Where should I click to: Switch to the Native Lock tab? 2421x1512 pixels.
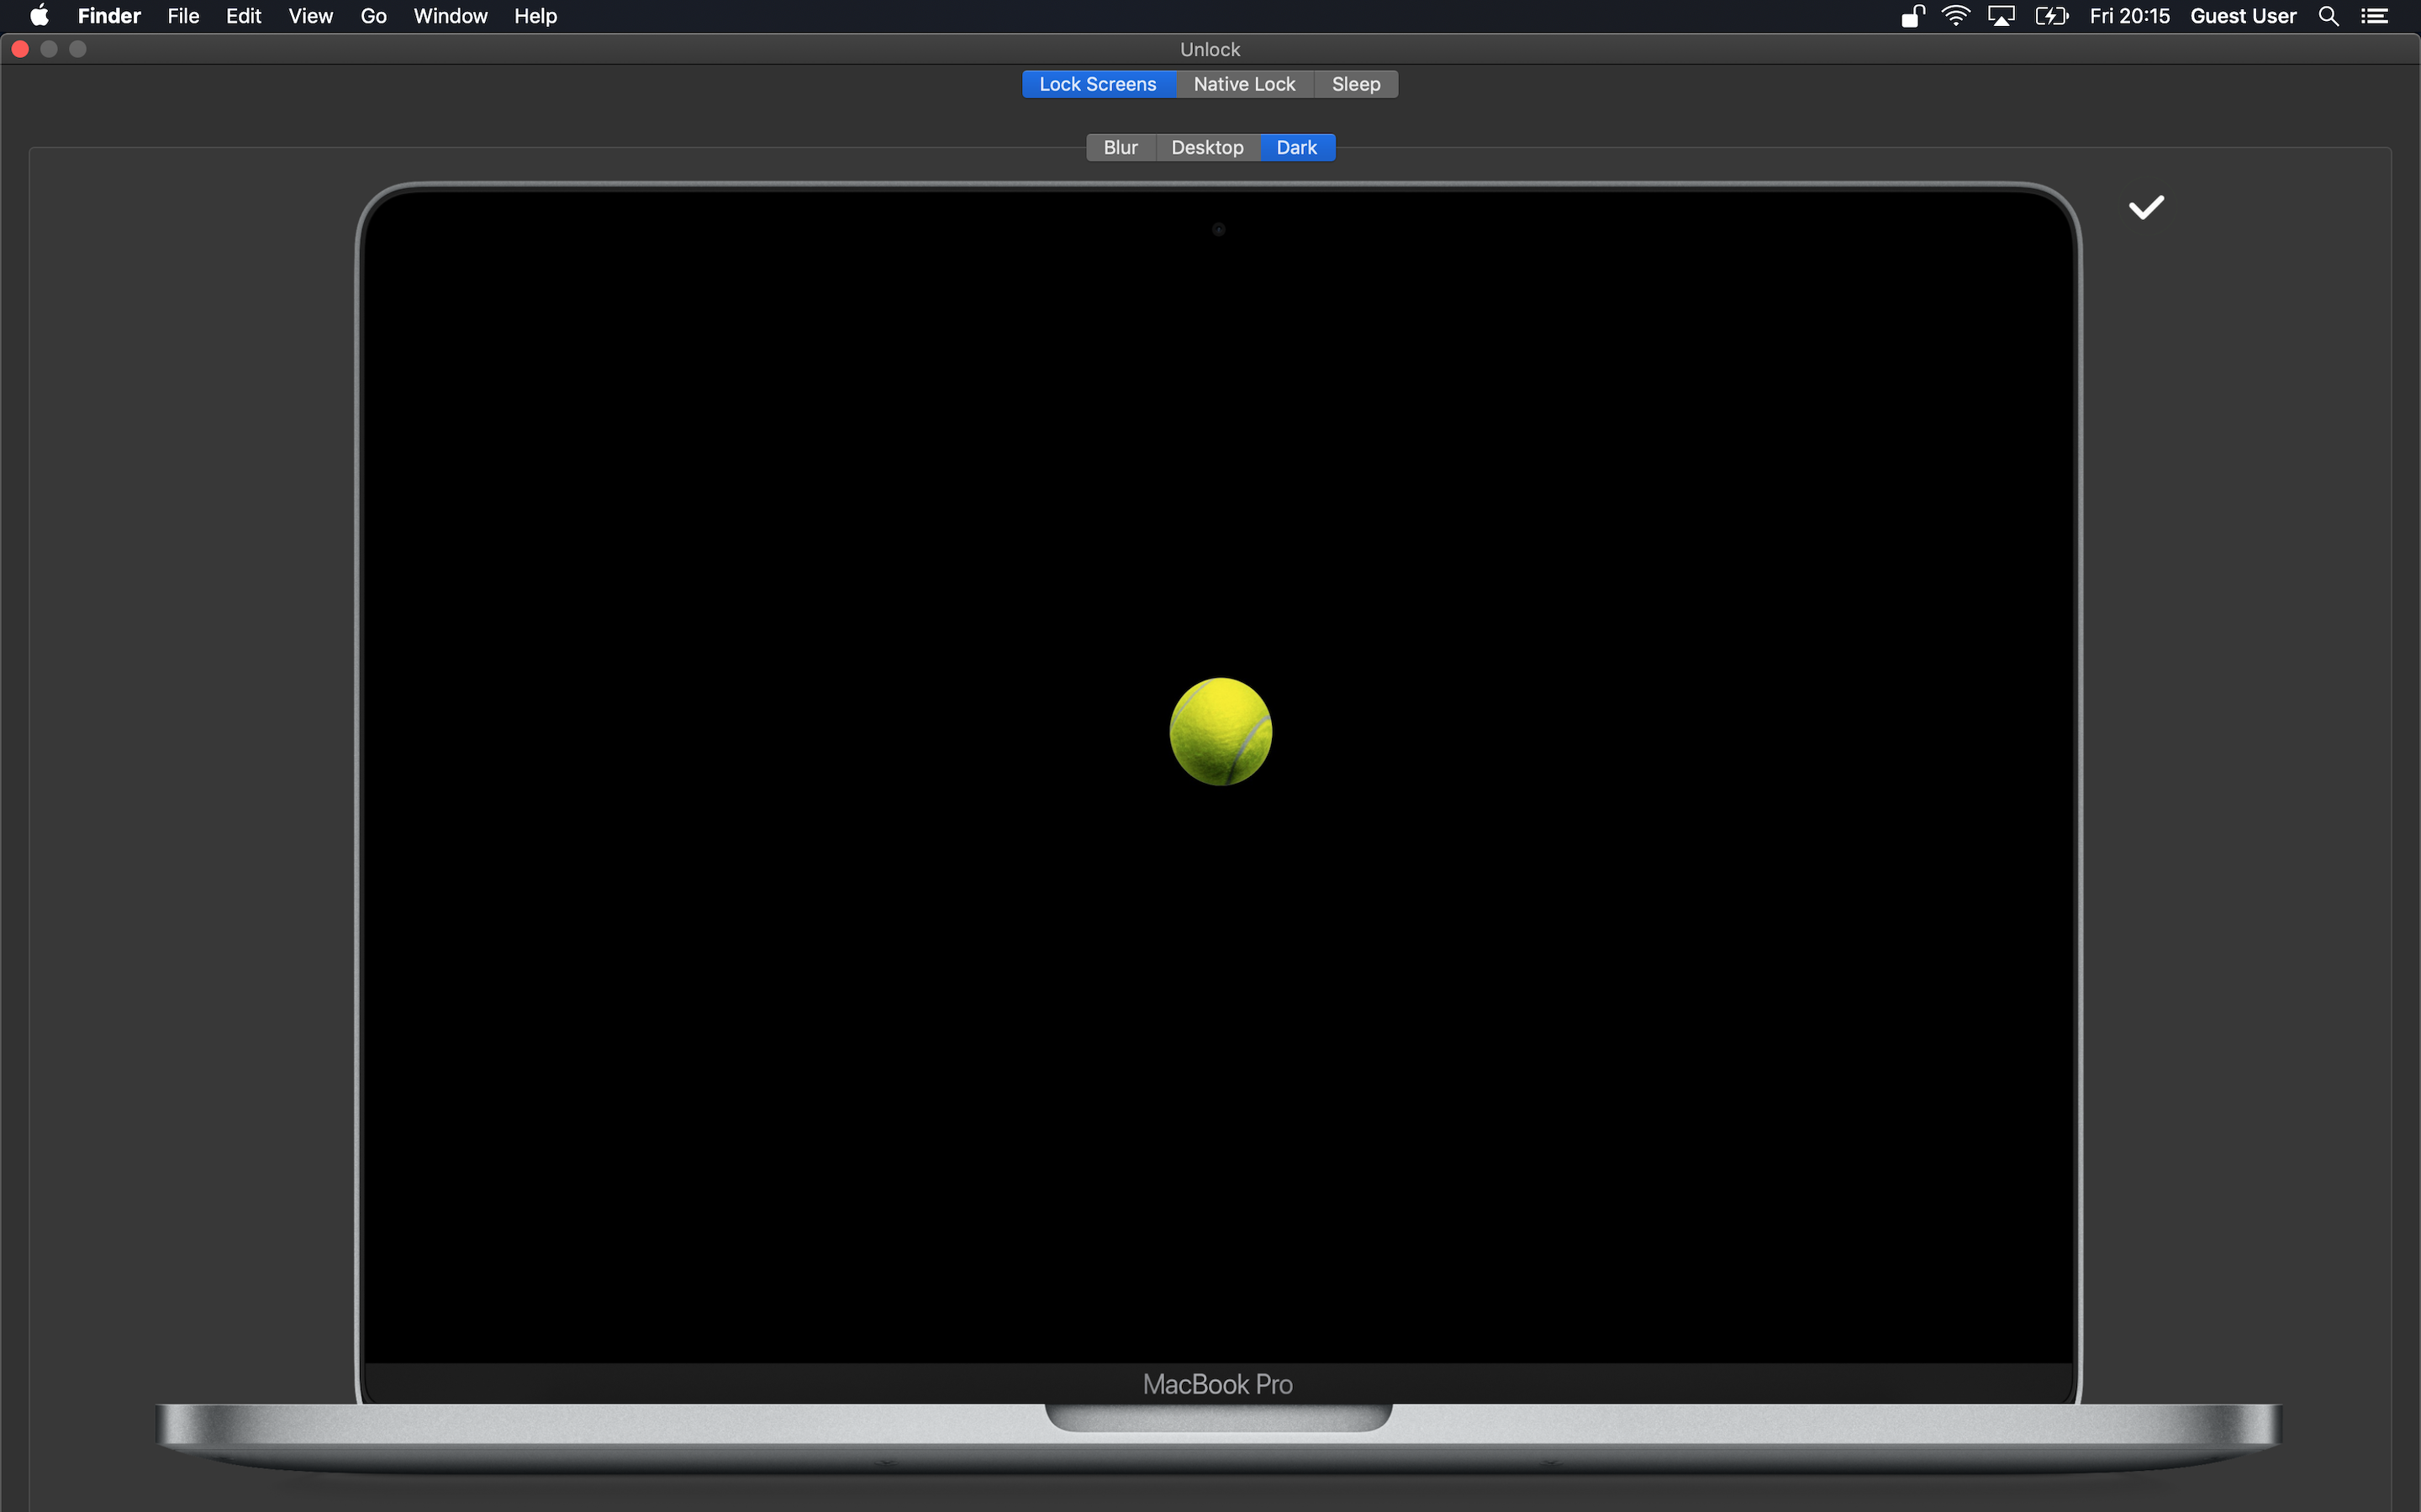pos(1243,84)
